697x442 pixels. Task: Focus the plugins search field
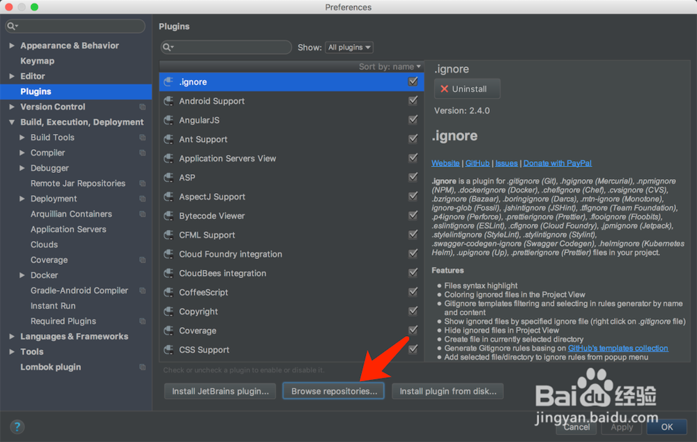[x=227, y=47]
